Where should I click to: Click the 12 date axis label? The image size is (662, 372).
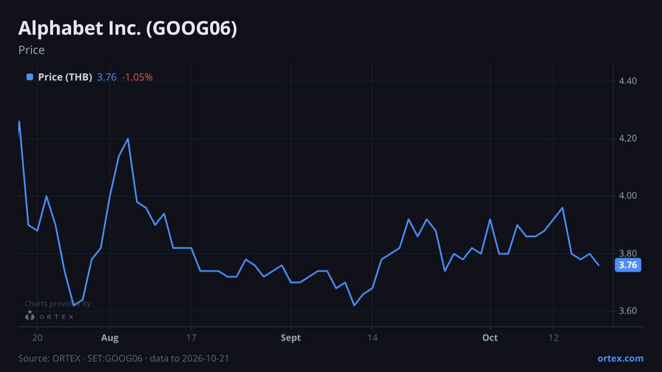coord(553,338)
